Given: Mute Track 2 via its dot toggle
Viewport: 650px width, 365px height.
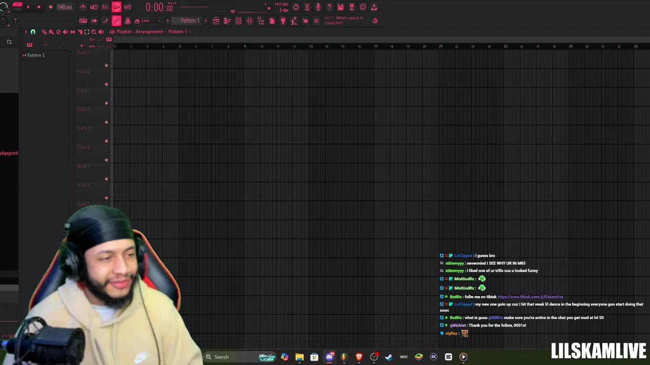Looking at the screenshot, I should (106, 84).
